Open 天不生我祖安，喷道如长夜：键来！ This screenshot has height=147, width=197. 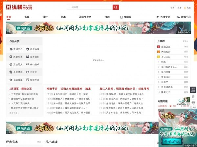pos(72,94)
